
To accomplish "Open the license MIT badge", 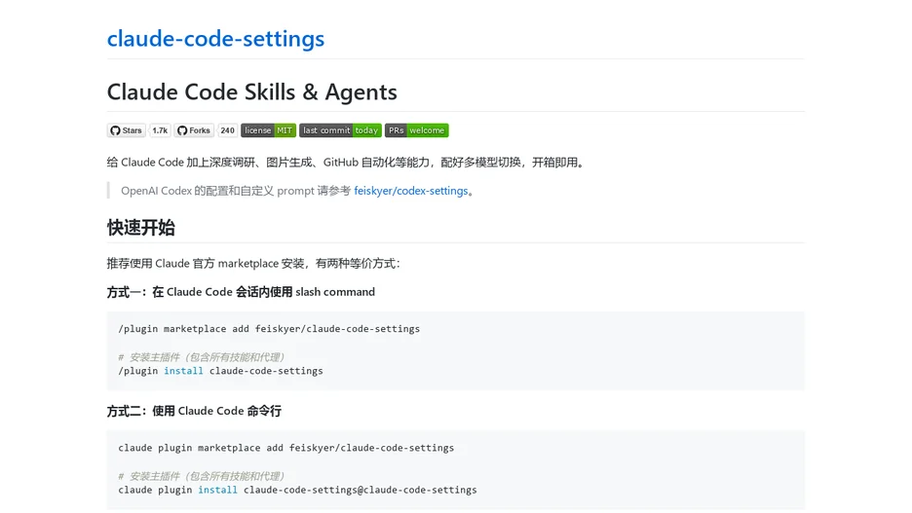I will [x=269, y=130].
